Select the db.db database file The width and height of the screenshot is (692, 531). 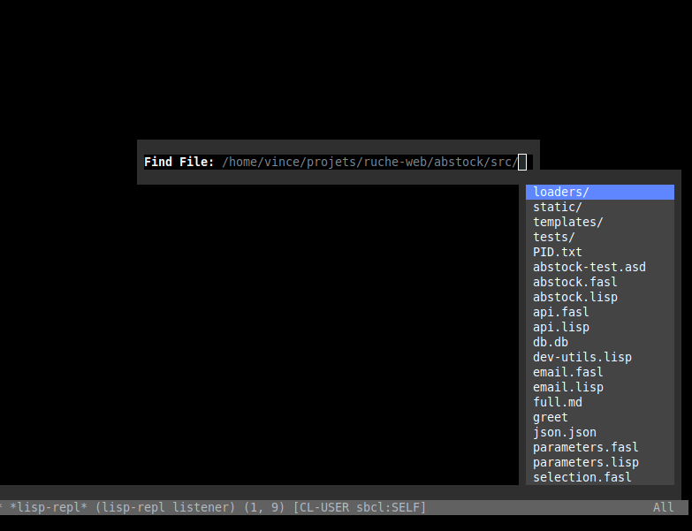(x=551, y=342)
